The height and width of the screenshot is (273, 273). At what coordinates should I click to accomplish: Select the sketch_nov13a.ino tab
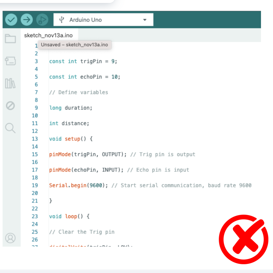[48, 35]
